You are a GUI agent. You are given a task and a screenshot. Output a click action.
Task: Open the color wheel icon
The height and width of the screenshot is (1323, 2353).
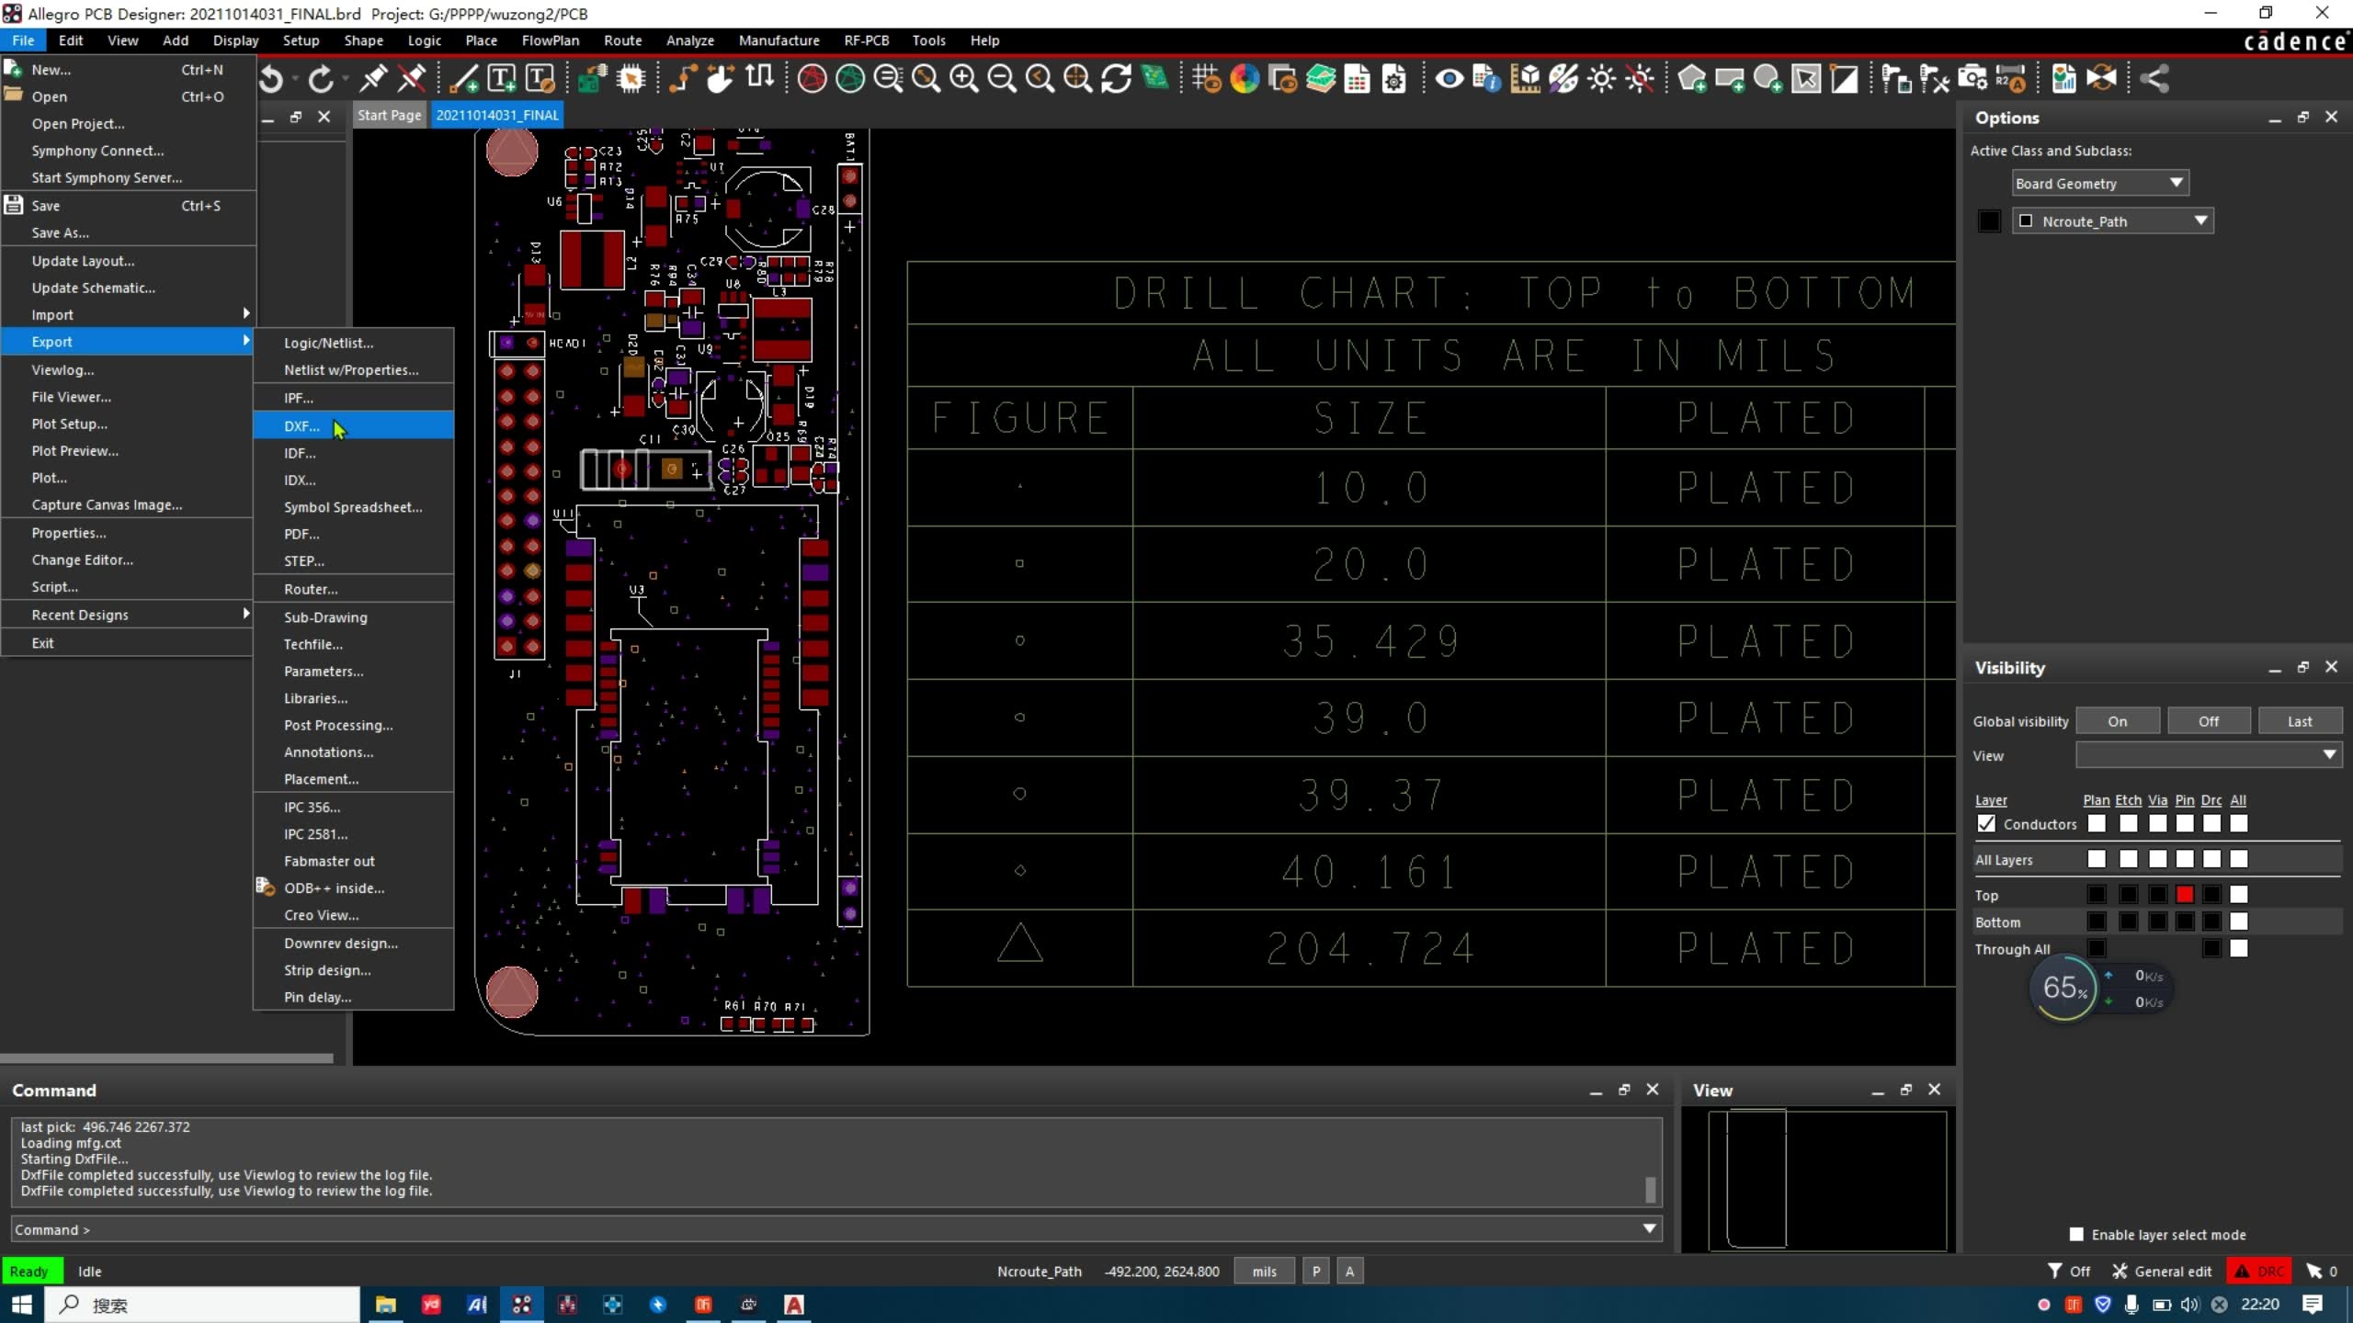pyautogui.click(x=1245, y=79)
